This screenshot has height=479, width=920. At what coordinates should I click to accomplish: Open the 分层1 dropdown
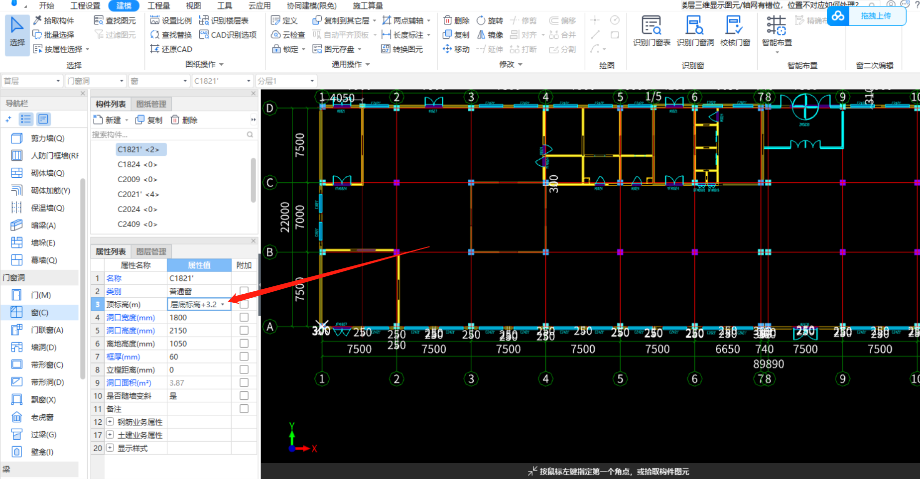click(x=286, y=81)
